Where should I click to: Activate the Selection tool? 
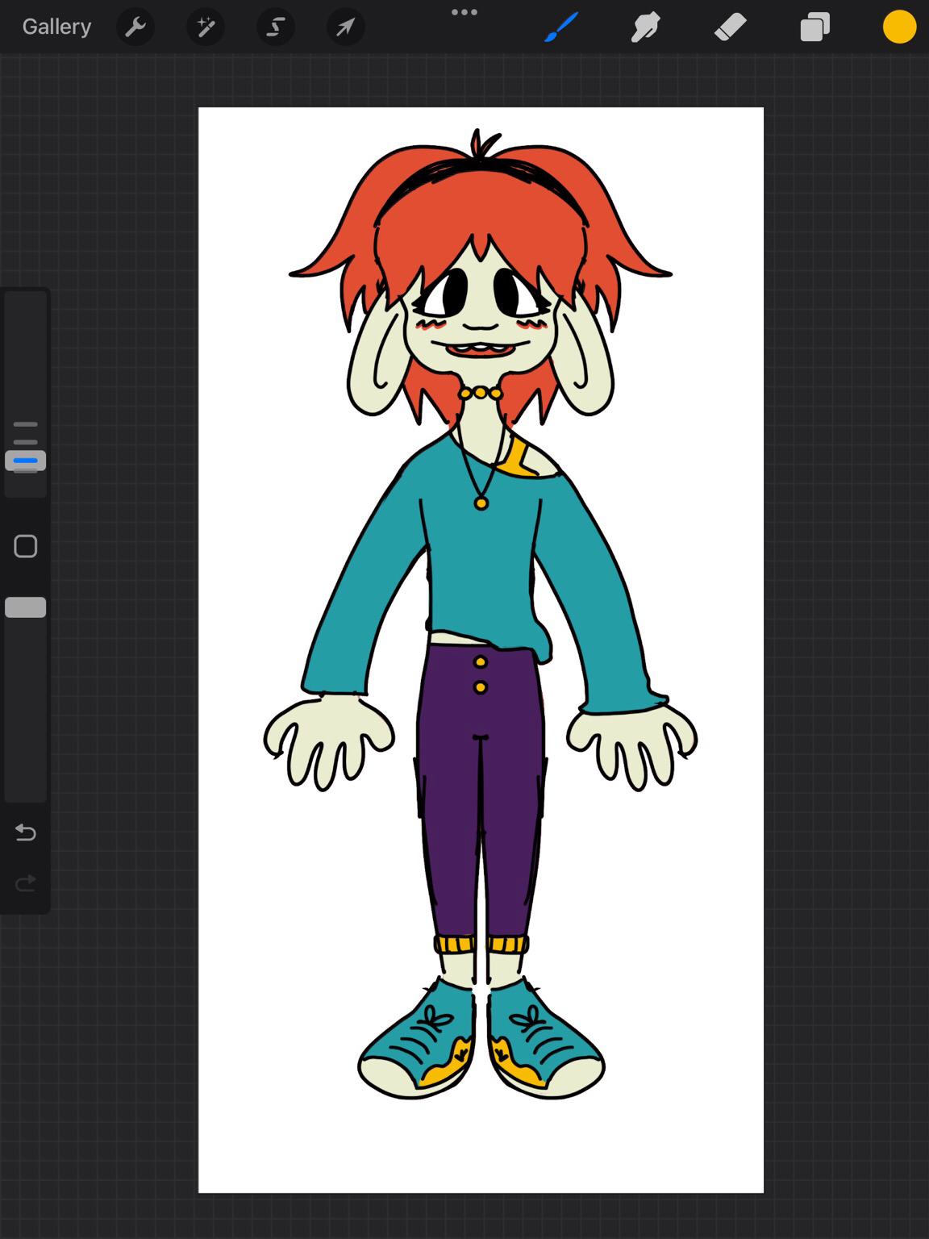coord(276,27)
